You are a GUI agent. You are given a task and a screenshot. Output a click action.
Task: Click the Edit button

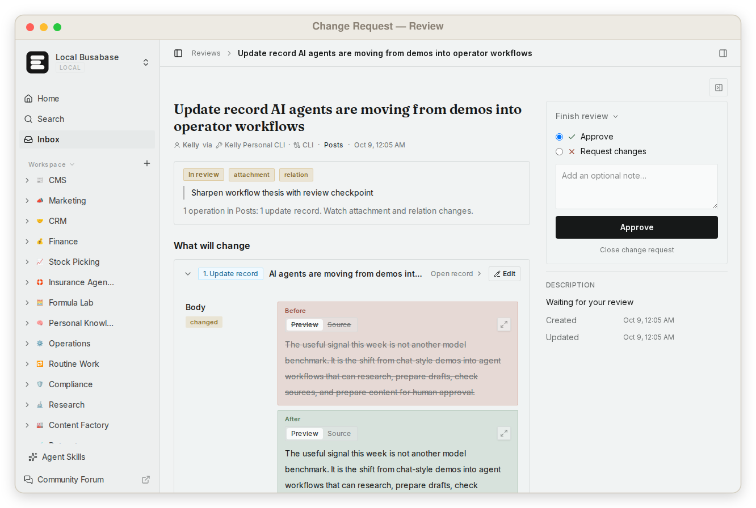[505, 274]
